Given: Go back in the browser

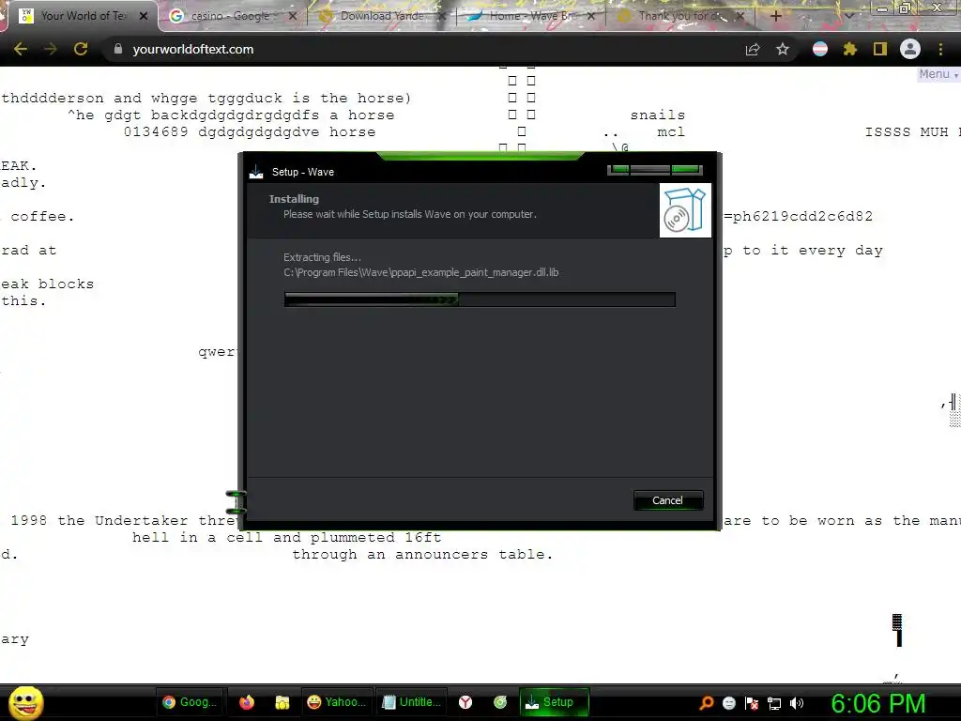Looking at the screenshot, I should [21, 49].
